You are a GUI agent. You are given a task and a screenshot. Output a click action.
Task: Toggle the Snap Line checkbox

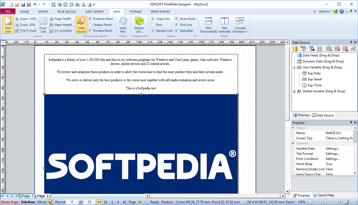pos(153,19)
